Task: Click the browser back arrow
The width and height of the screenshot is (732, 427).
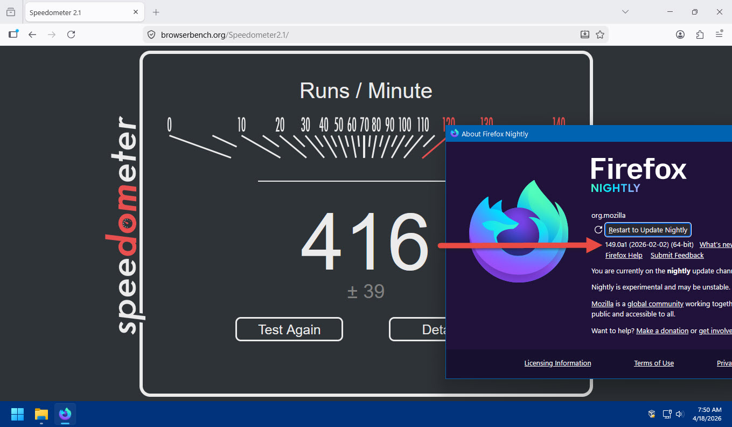Action: (32, 35)
